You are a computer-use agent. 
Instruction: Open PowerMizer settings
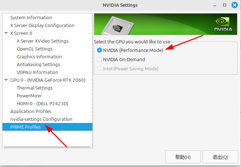coord(29,96)
